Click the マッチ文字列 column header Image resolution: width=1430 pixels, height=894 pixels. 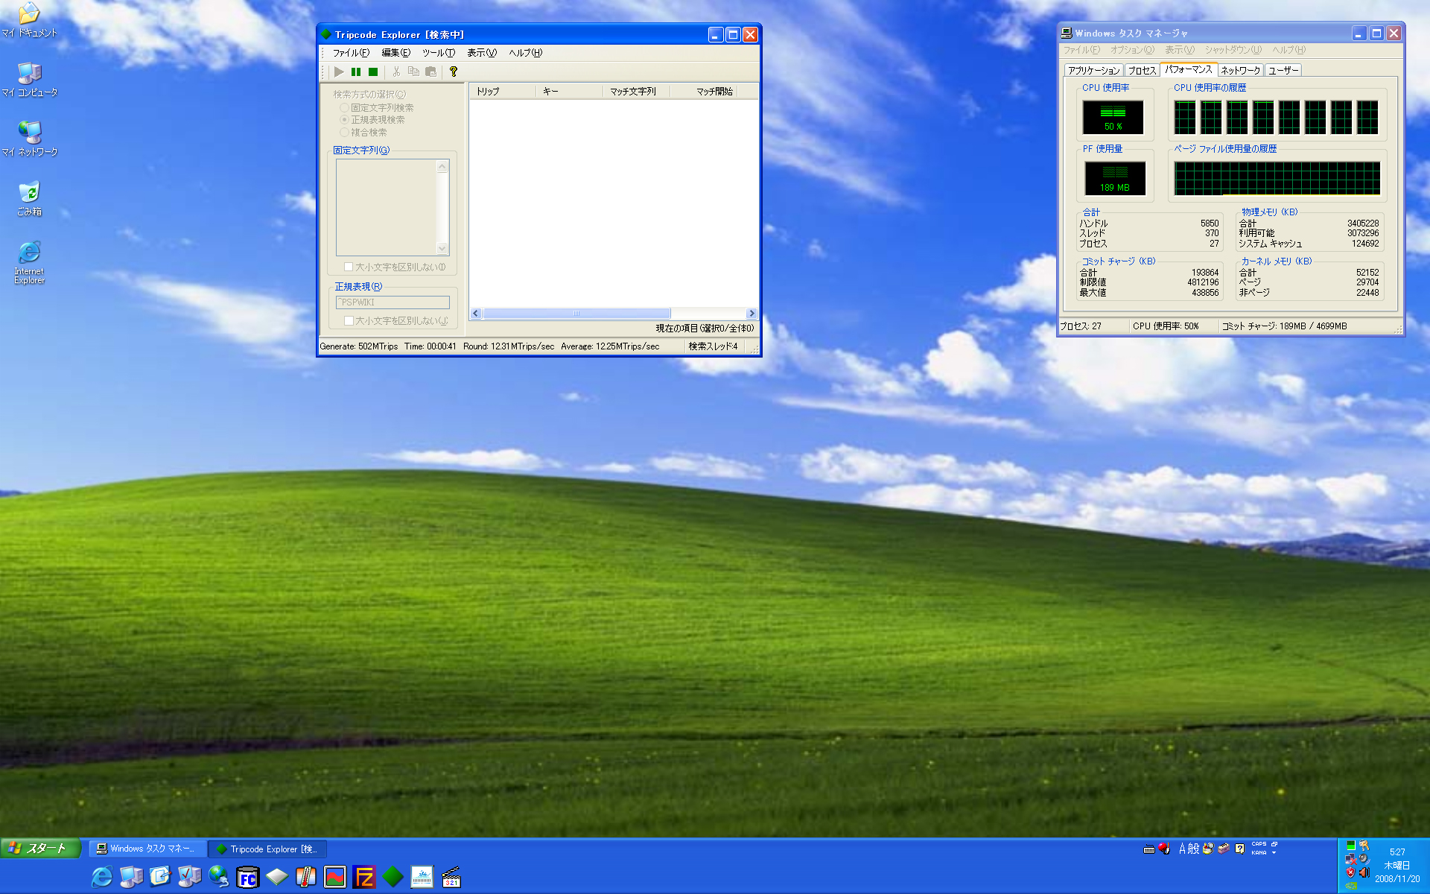[634, 92]
